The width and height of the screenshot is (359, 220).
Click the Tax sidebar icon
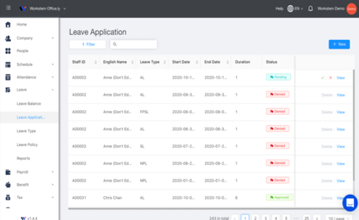(x=8, y=197)
